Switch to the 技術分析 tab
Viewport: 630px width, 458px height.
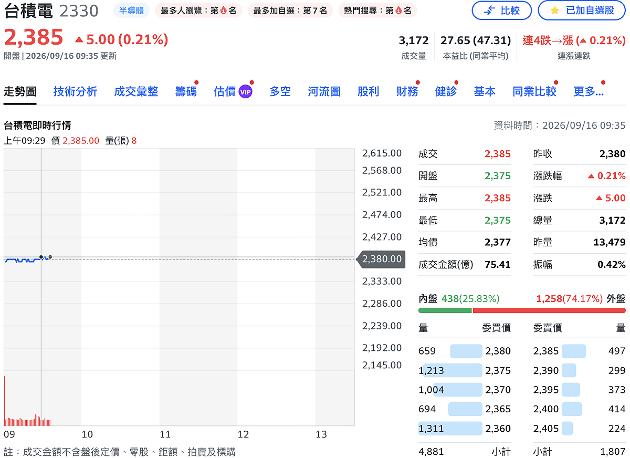tap(75, 91)
